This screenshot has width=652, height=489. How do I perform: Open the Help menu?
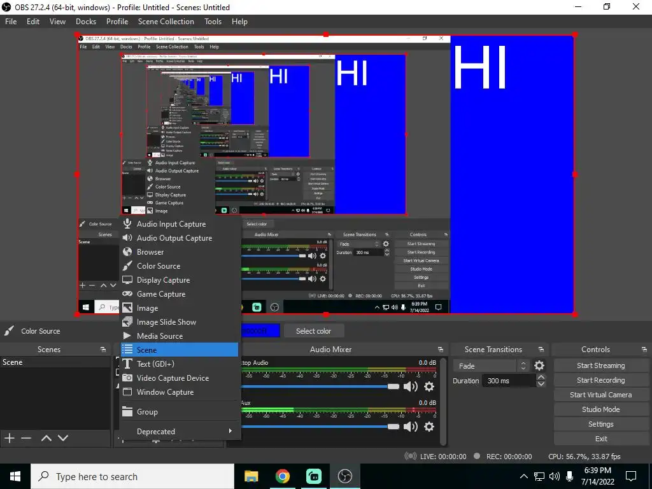239,22
